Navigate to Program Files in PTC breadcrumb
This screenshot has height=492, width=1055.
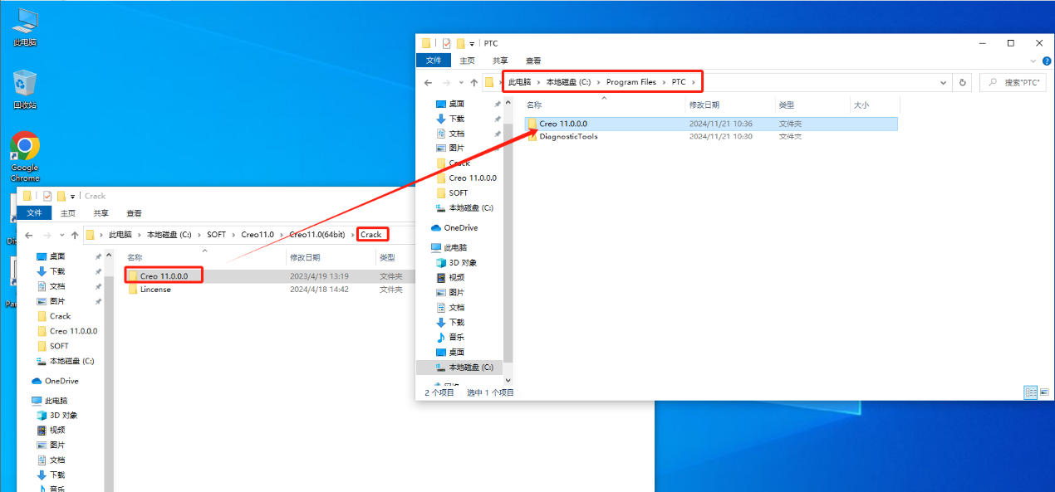(631, 82)
